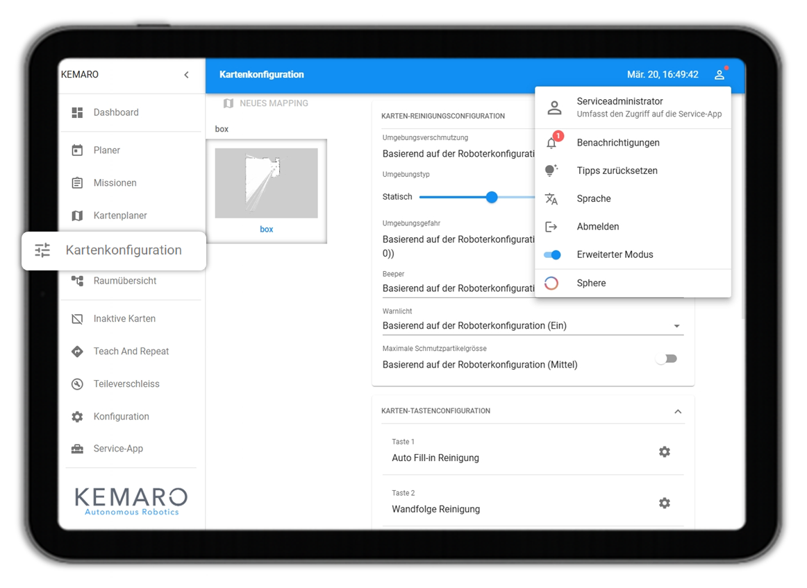Viewport: 807px width, 588px height.
Task: Click the user profile icon in header
Action: [719, 74]
